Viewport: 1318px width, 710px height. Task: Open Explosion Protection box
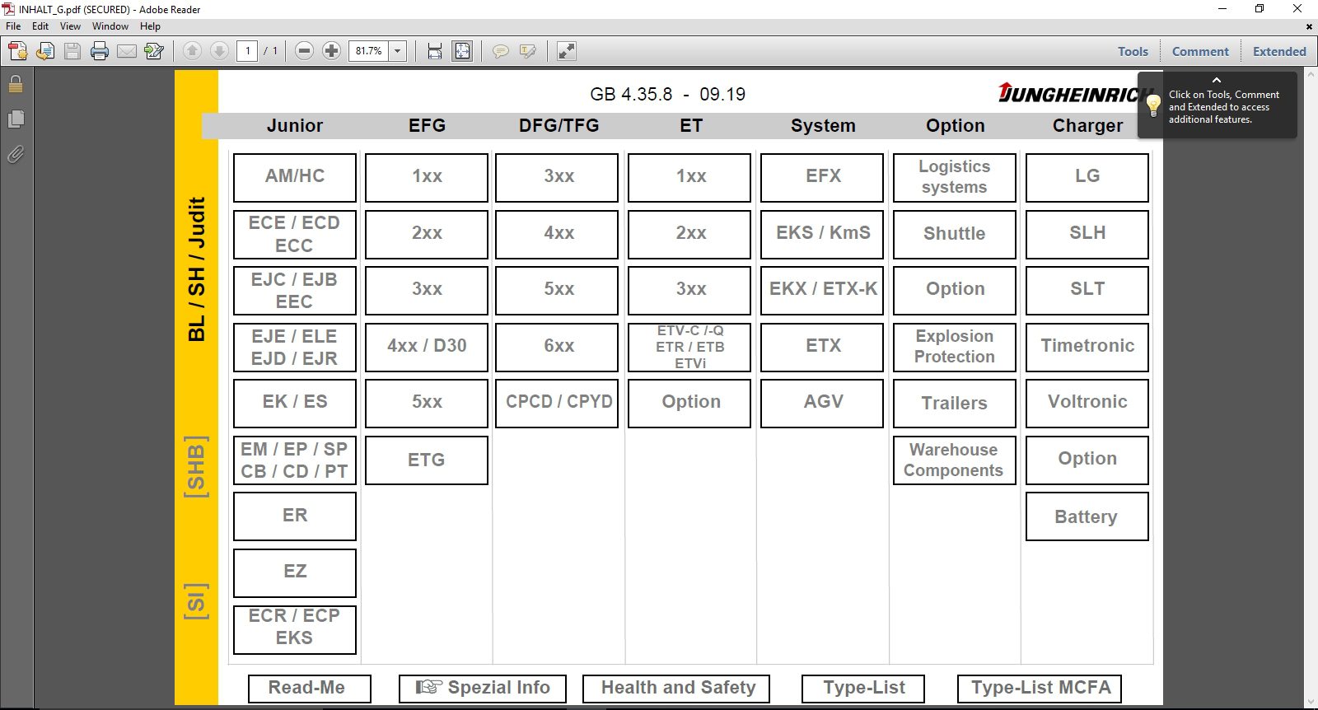[x=955, y=347]
